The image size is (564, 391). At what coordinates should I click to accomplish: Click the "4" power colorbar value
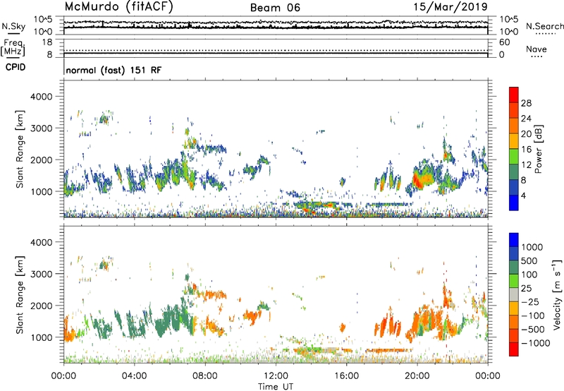point(524,196)
